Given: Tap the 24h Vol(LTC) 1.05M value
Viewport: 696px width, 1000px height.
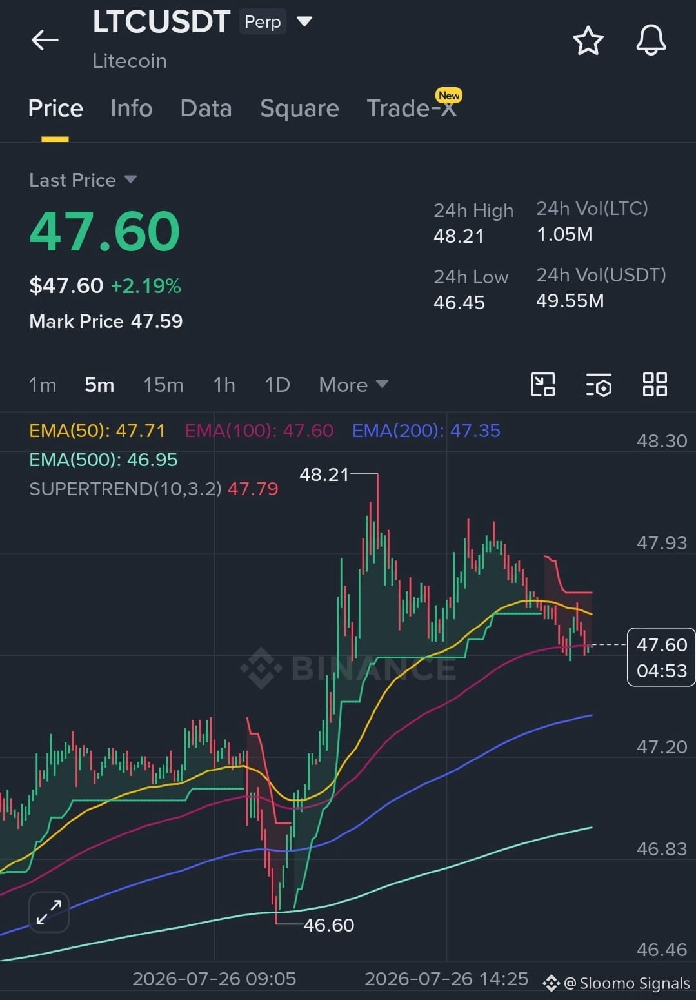Looking at the screenshot, I should [564, 234].
